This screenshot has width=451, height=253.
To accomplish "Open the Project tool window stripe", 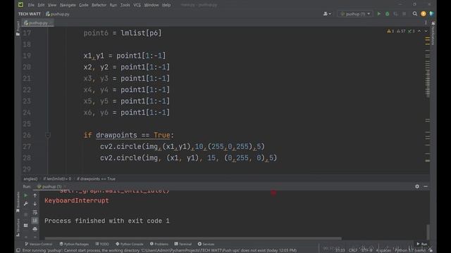I will (x=18, y=28).
